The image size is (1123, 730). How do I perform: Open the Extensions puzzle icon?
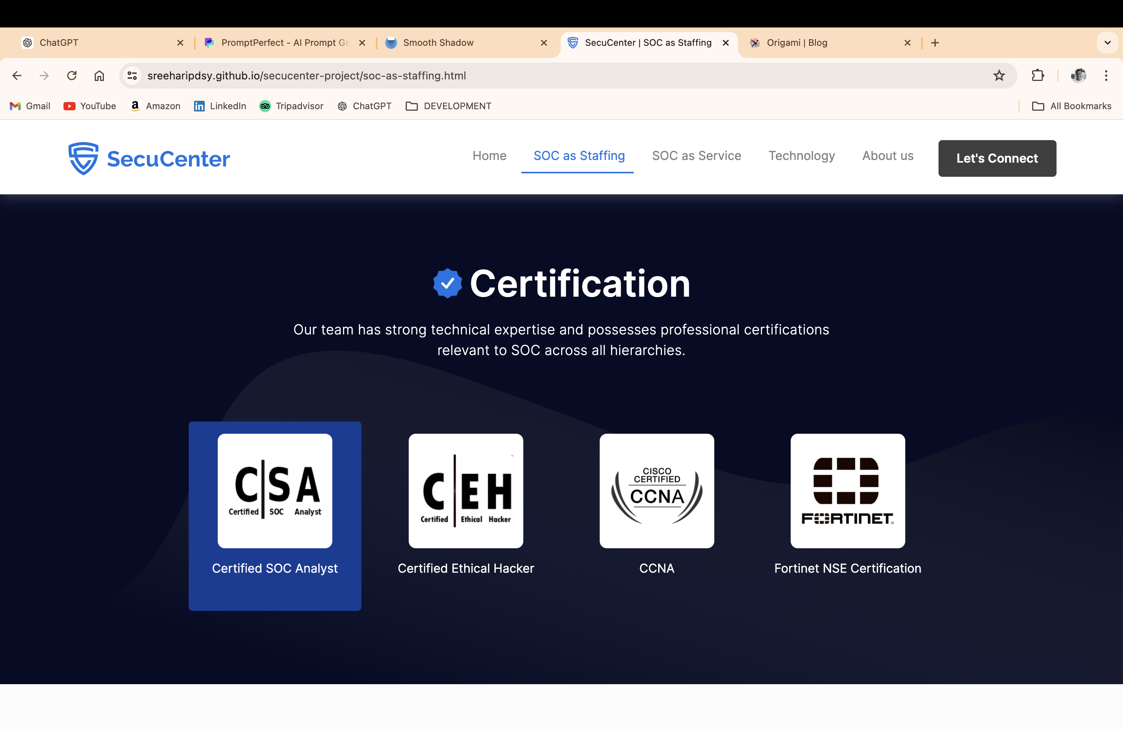(1037, 76)
